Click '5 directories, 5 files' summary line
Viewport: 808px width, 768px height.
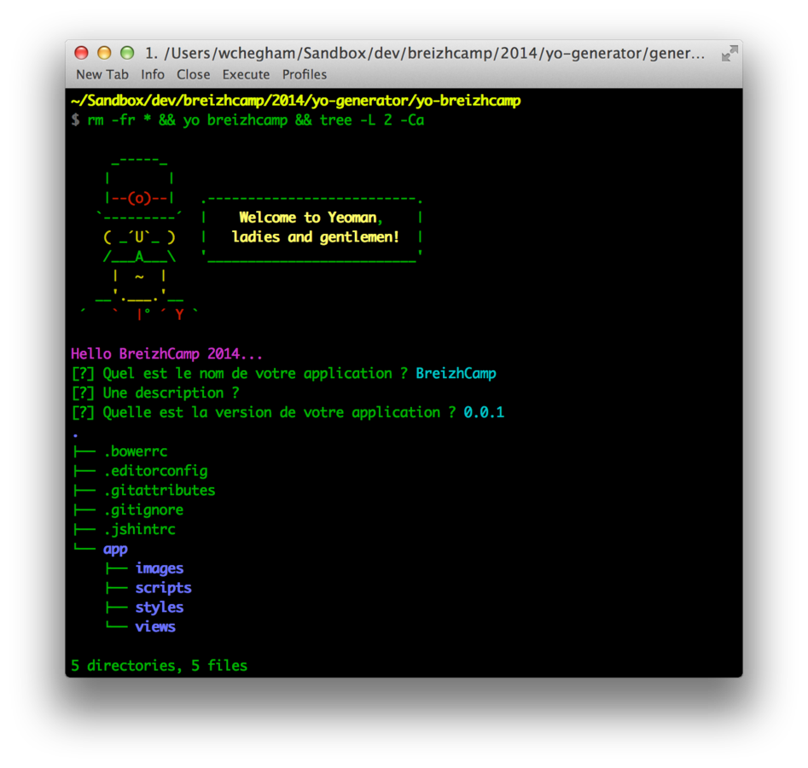(x=160, y=666)
